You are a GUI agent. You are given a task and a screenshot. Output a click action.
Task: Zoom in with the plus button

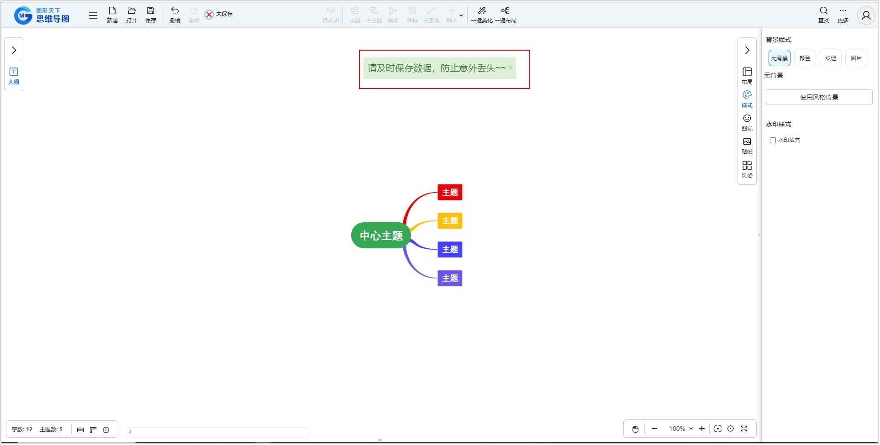click(702, 429)
